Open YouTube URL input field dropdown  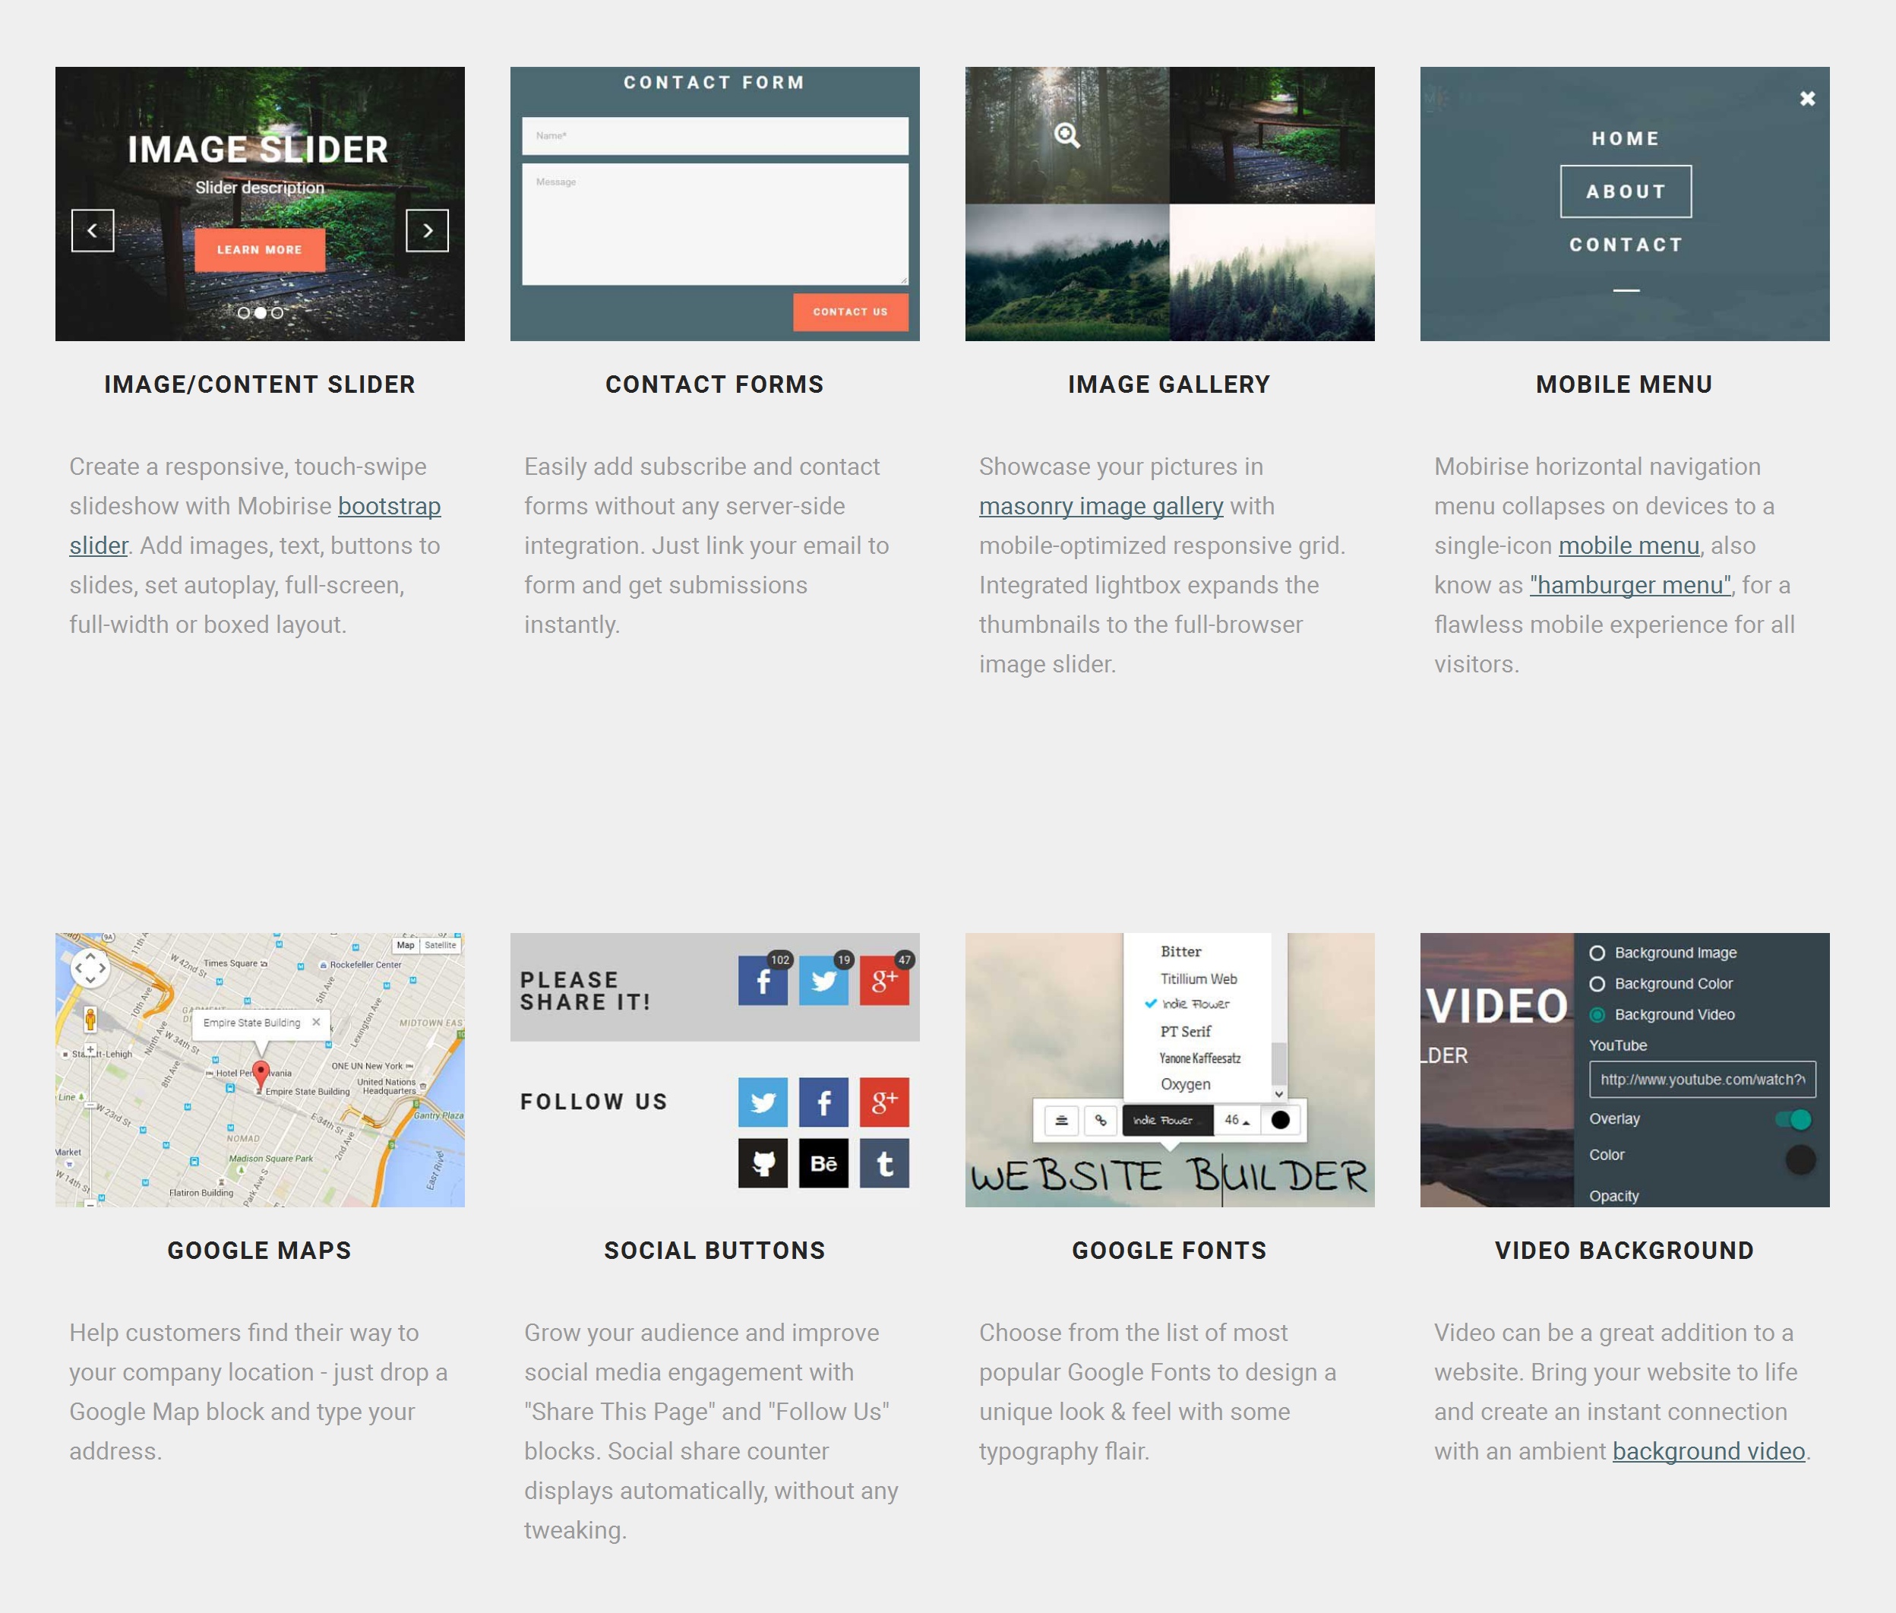[x=1701, y=1079]
